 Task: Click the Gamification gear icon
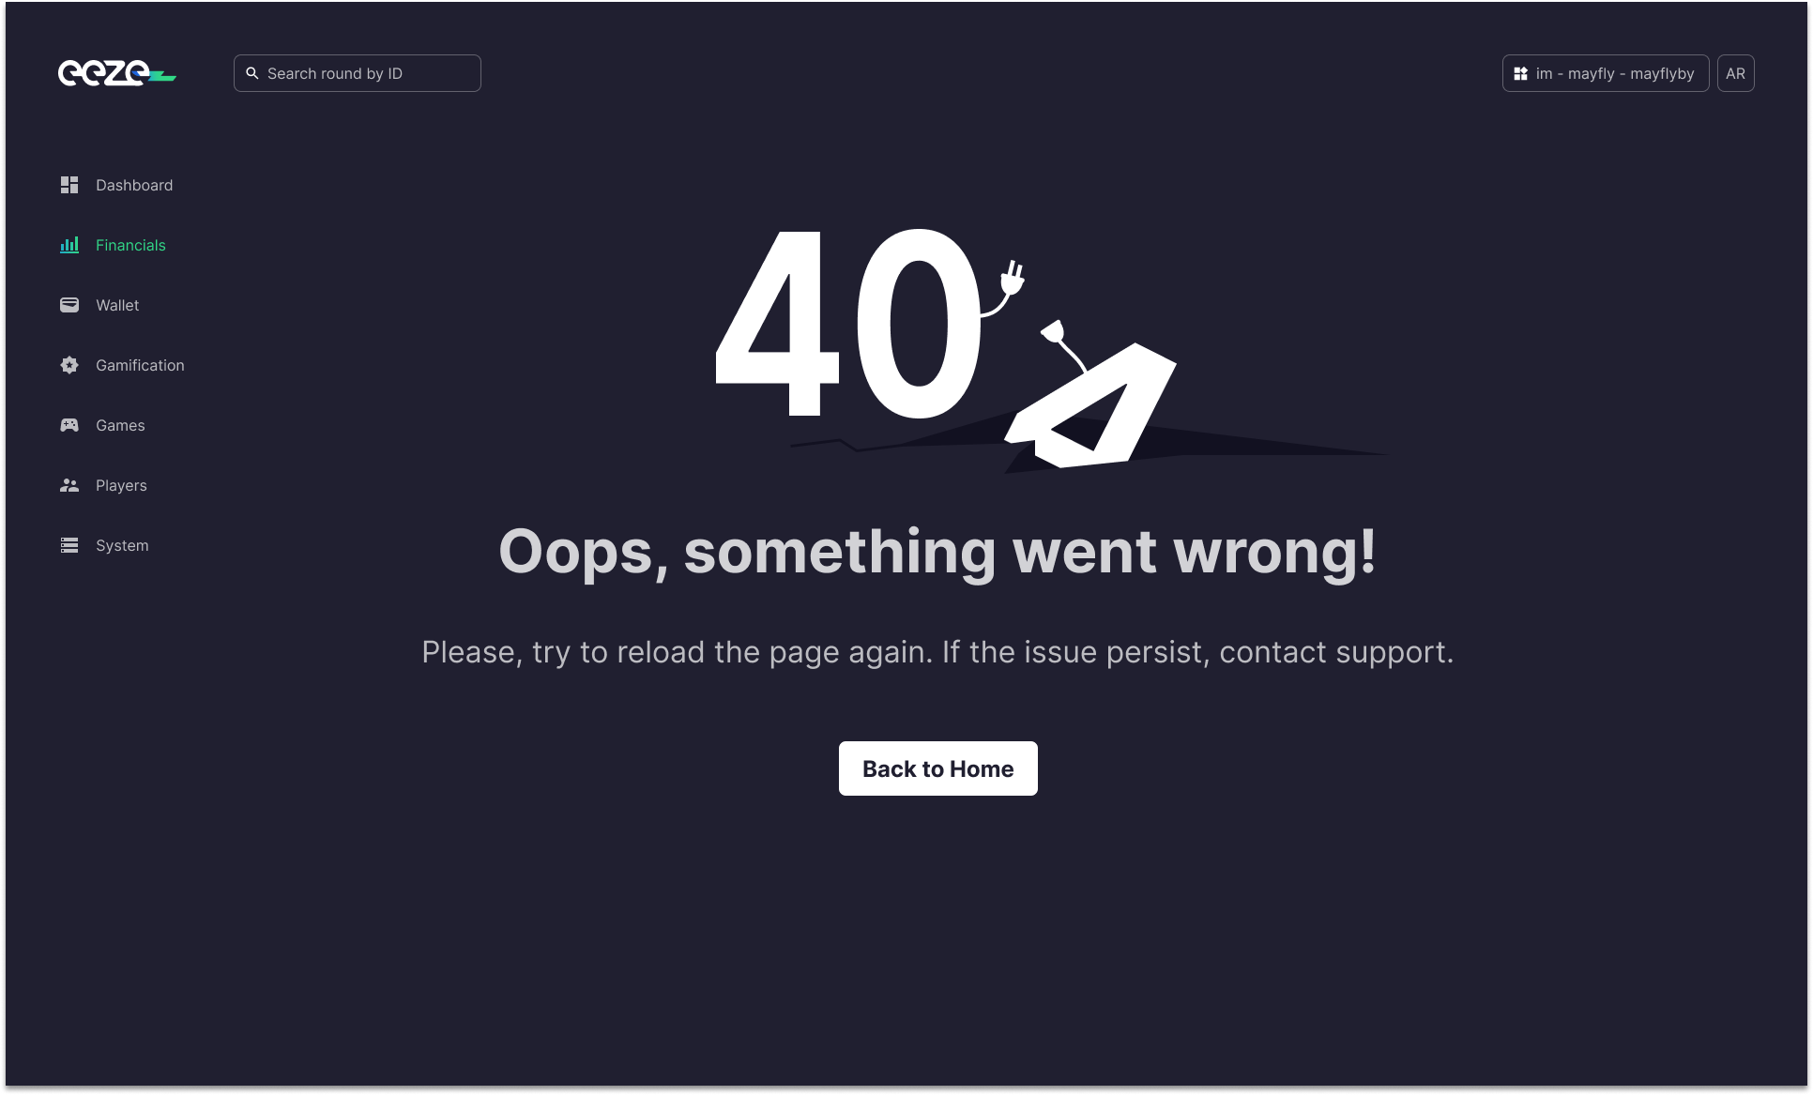(x=69, y=365)
